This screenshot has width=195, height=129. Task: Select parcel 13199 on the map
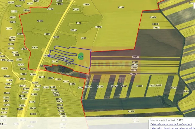pos(55,62)
